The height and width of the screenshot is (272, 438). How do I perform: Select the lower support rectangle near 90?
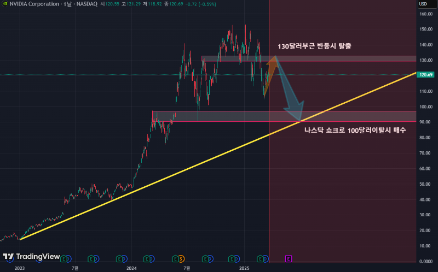[219, 116]
